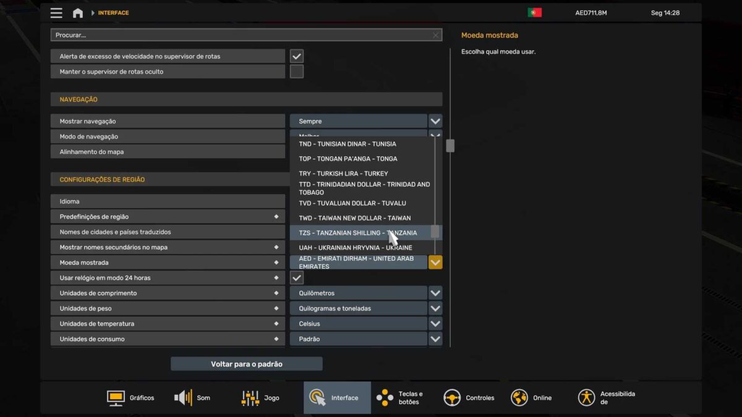Open the hamburger main menu
The height and width of the screenshot is (417, 742).
click(x=56, y=13)
